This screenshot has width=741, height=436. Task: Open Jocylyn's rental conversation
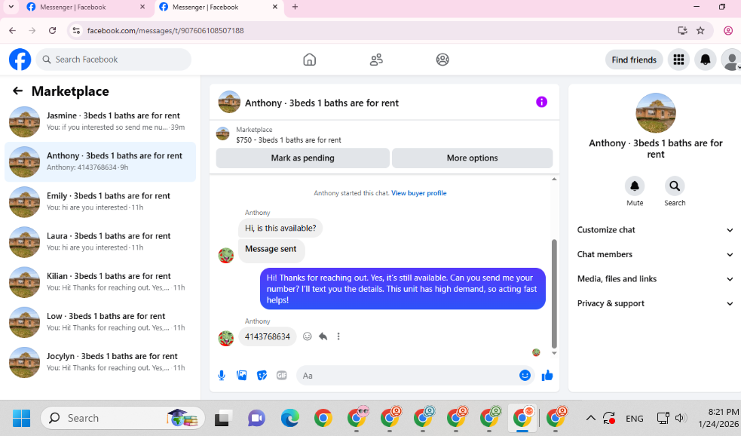tap(100, 363)
